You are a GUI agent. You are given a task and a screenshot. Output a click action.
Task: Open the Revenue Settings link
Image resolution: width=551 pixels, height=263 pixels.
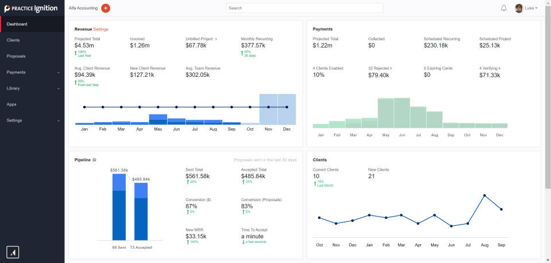100,29
